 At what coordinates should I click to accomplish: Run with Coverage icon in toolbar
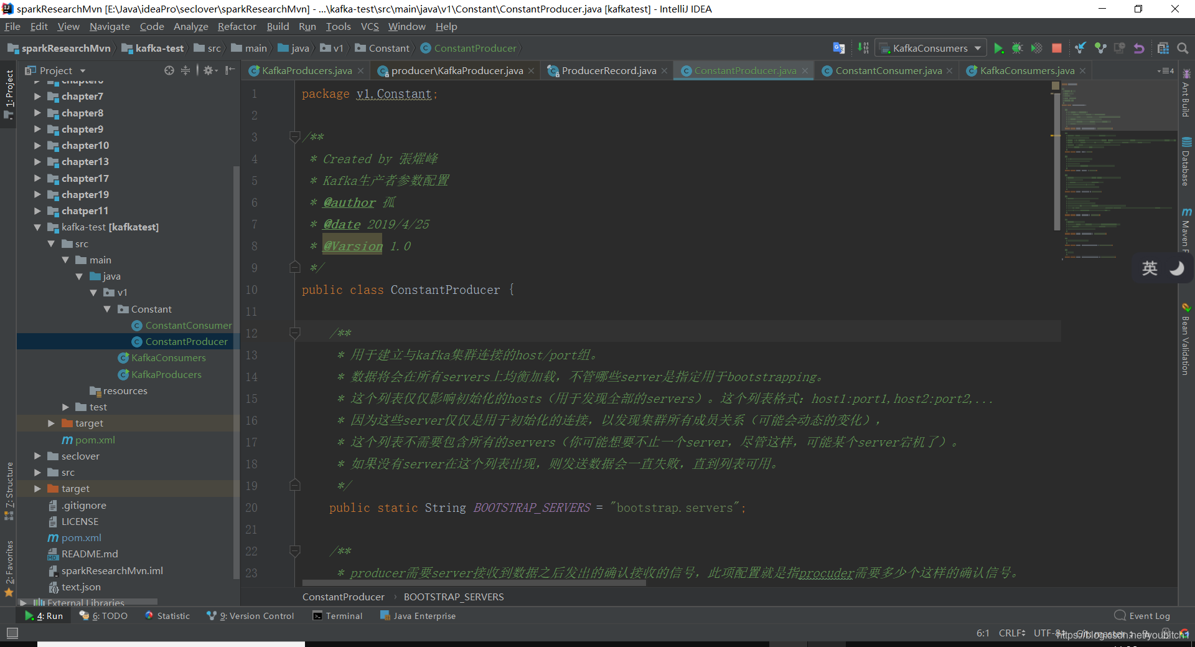[1036, 48]
